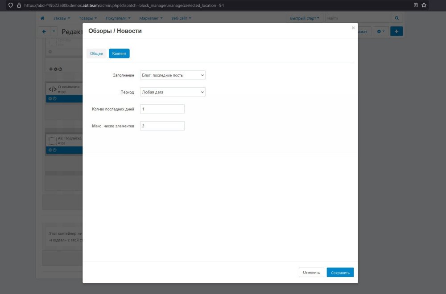Image resolution: width=446 pixels, height=294 pixels.
Task: Select the Контент tab
Action: click(x=119, y=53)
